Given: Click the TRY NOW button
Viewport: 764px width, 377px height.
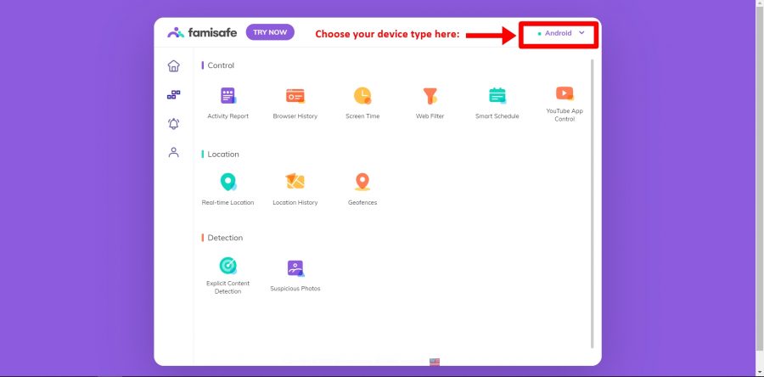Looking at the screenshot, I should [270, 32].
